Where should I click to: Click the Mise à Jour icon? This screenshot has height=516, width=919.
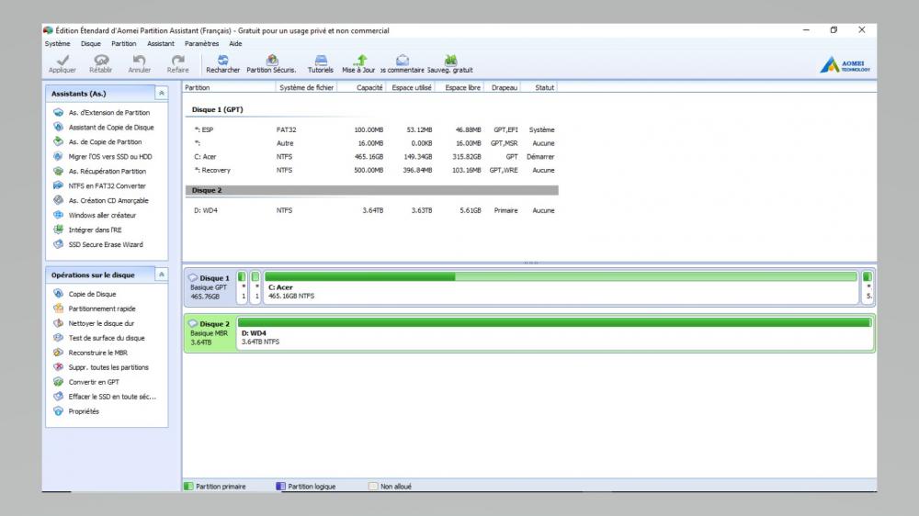[x=359, y=62]
